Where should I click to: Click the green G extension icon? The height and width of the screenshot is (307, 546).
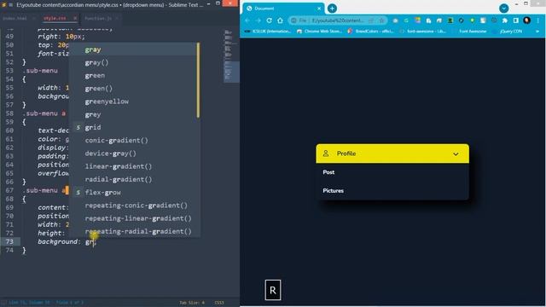click(x=406, y=20)
